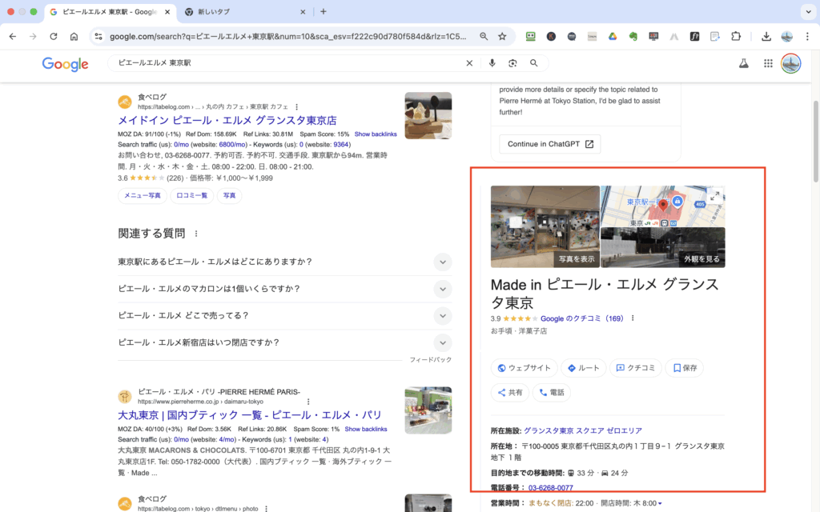820x512 pixels.
Task: Close the 新しいタブ tab
Action: coord(303,11)
